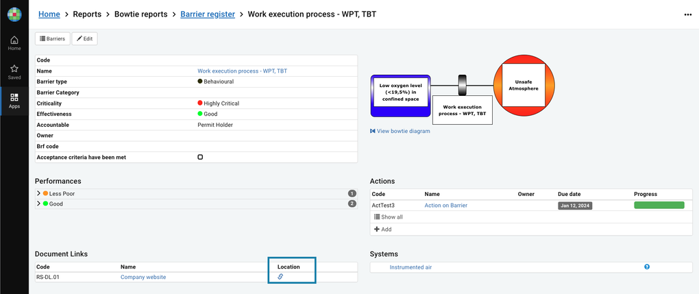Open the three-dot more options menu
Image resolution: width=699 pixels, height=294 pixels.
point(687,14)
